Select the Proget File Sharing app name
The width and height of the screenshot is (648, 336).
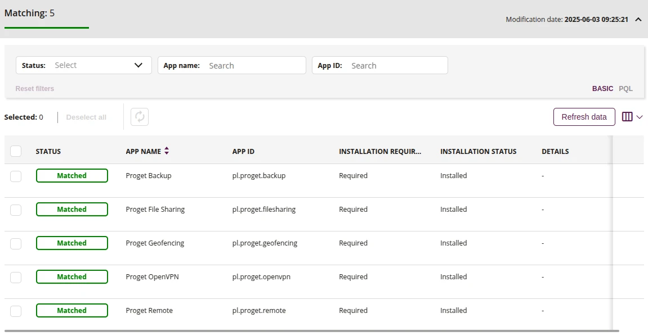(x=155, y=210)
